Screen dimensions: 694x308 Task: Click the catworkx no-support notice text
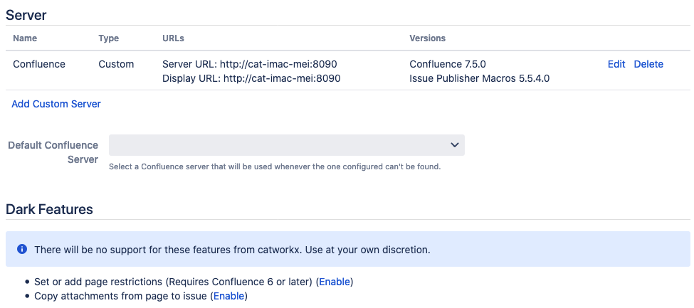pos(232,250)
